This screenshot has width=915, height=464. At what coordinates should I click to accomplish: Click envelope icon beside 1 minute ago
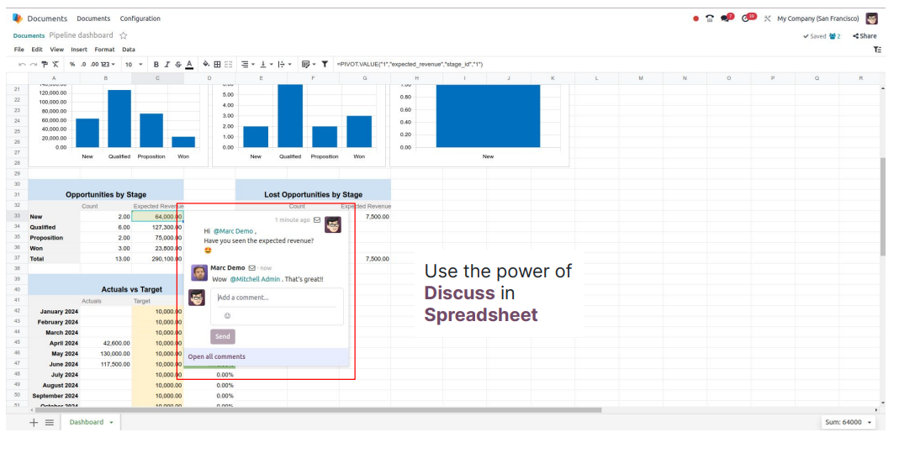(x=317, y=219)
